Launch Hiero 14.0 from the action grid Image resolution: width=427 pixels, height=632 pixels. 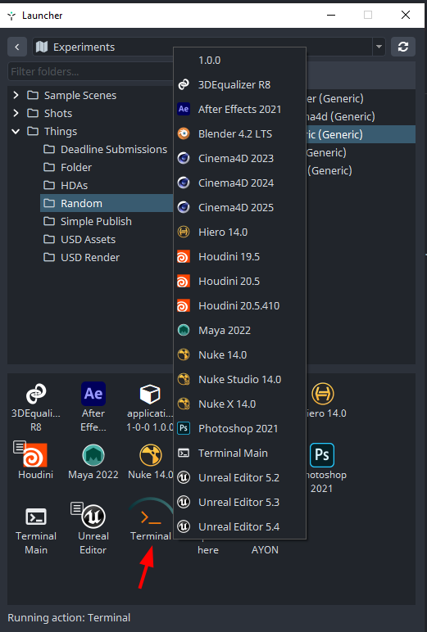322,394
